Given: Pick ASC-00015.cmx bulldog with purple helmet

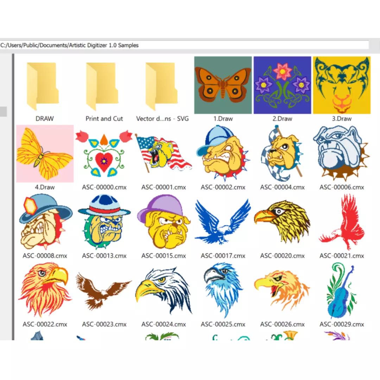Looking at the screenshot, I should click(x=164, y=222).
